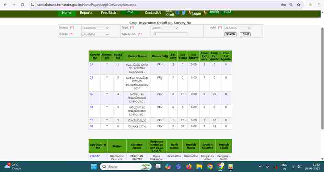Go to the Reports menu
The image size is (324, 172).
pos(86,13)
